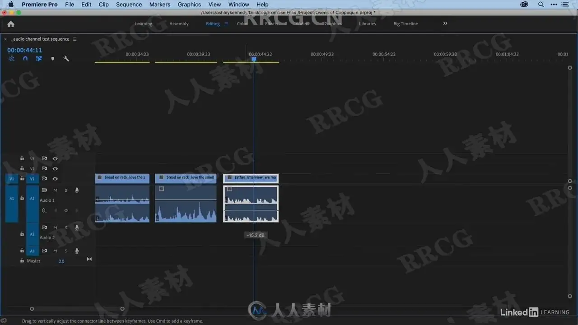Open the Sequence menu
The width and height of the screenshot is (578, 325).
pyautogui.click(x=129, y=5)
